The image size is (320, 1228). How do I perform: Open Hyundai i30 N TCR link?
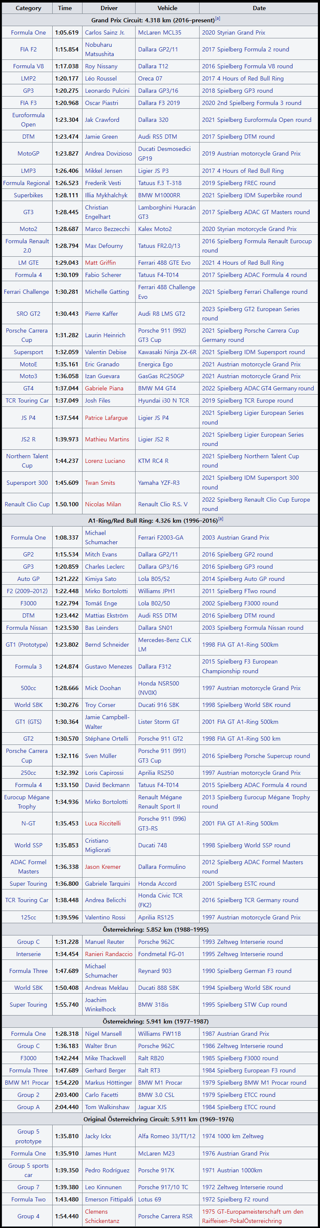(163, 401)
